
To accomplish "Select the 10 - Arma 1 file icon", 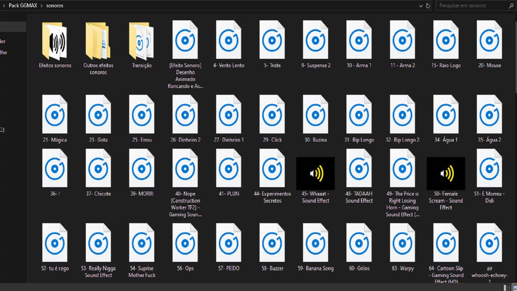I will pos(359,40).
